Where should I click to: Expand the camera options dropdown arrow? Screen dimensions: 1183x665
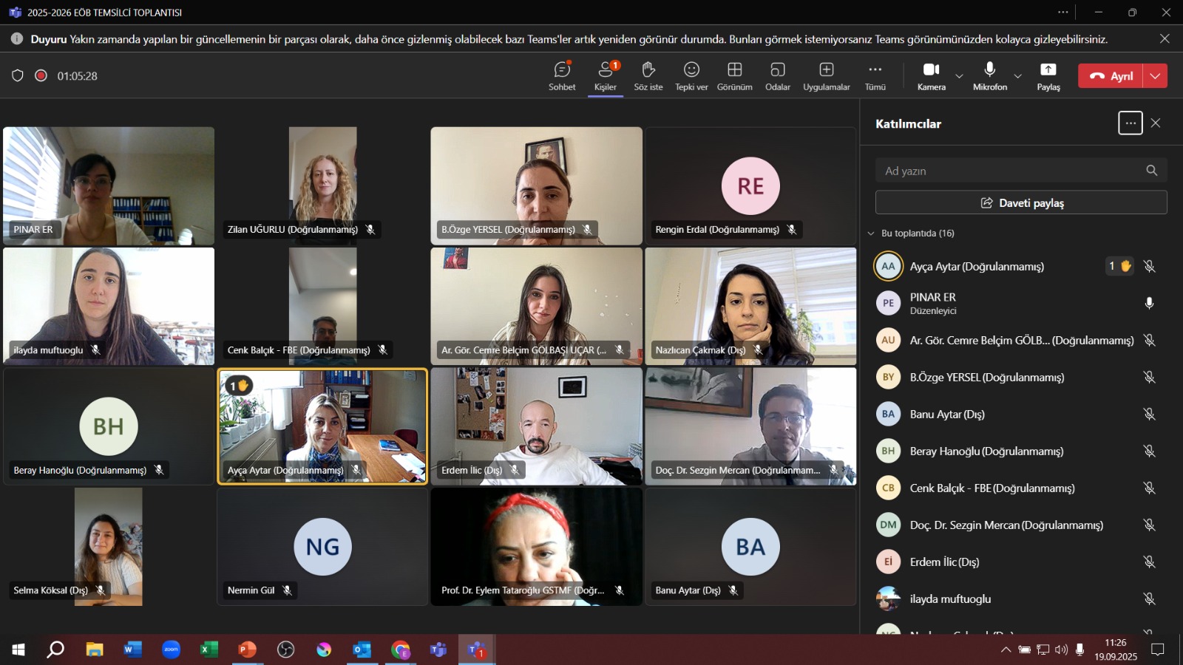pos(959,76)
